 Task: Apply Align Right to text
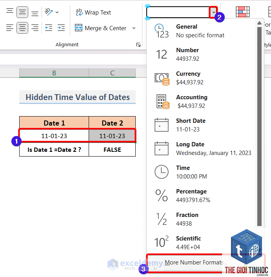[35, 28]
